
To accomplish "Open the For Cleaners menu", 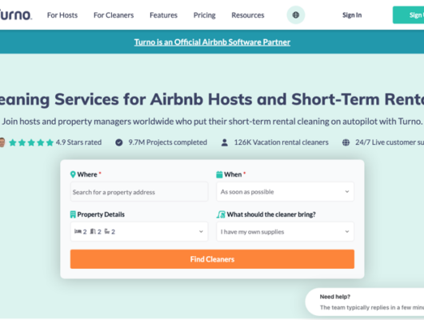I will click(x=114, y=15).
